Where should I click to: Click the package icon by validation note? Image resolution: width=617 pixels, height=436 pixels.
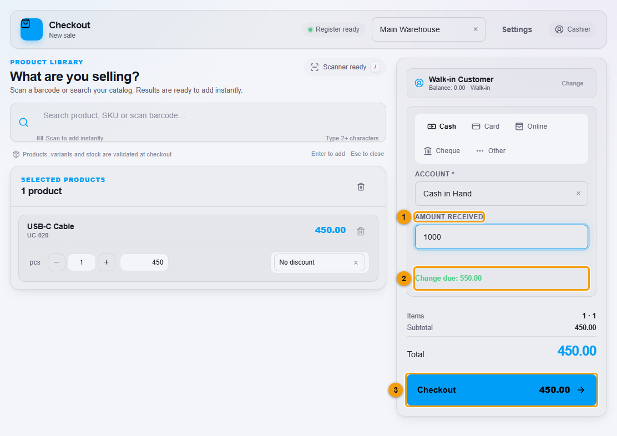(16, 154)
